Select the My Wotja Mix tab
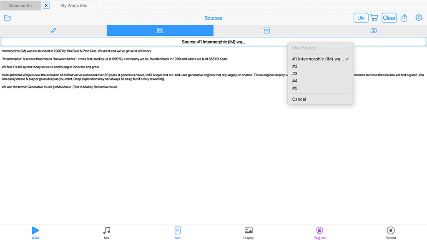This screenshot has height=240, width=427. (74, 6)
